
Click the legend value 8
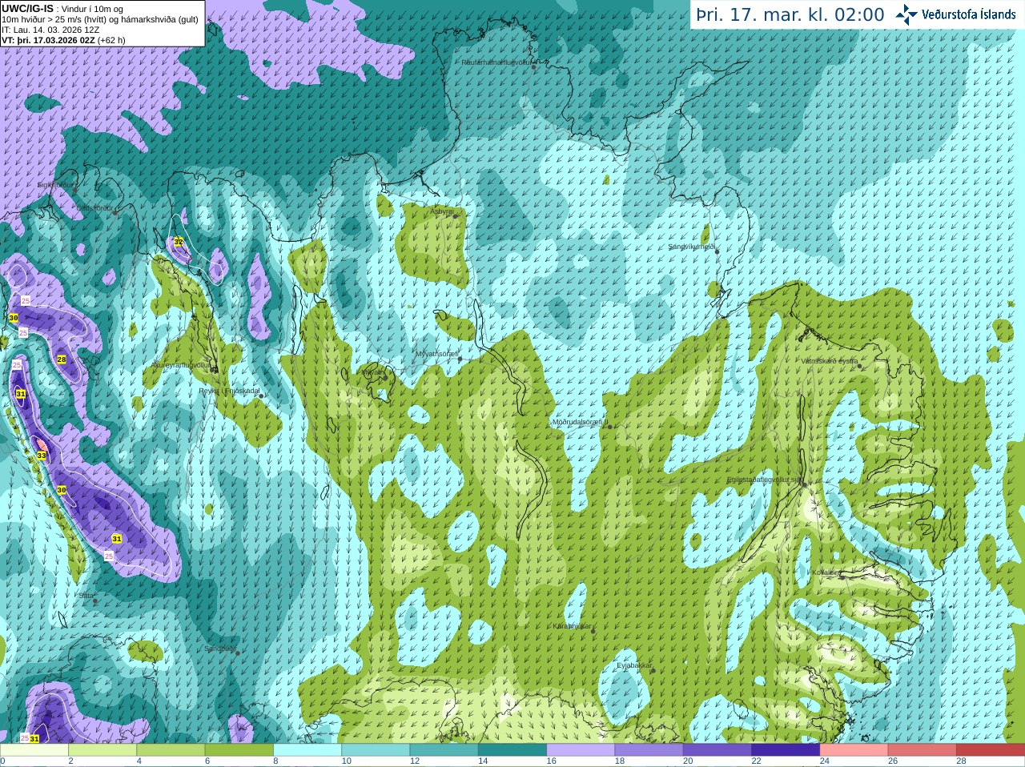coord(275,761)
